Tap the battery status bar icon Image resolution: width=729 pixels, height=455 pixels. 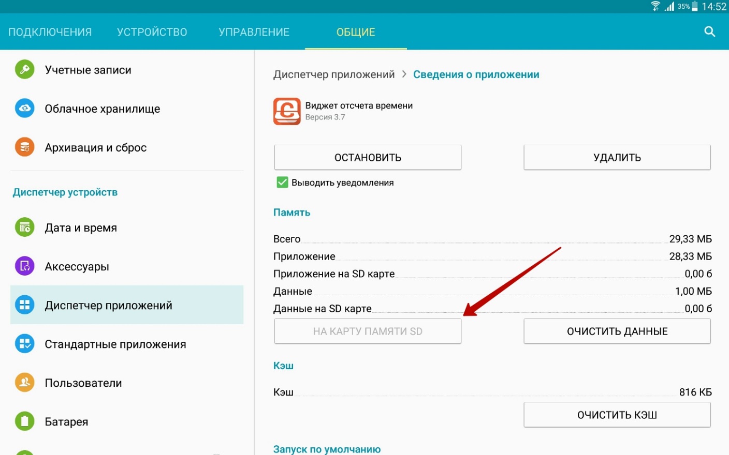(694, 6)
